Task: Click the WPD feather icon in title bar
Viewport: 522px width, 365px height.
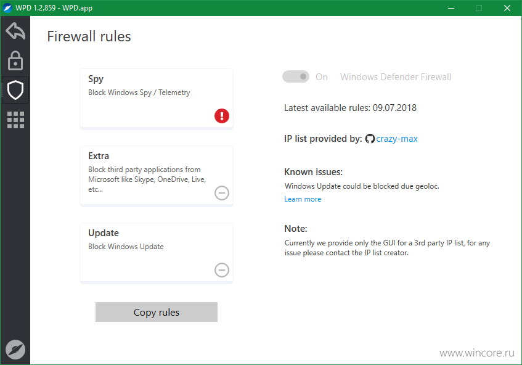Action: 7,7
